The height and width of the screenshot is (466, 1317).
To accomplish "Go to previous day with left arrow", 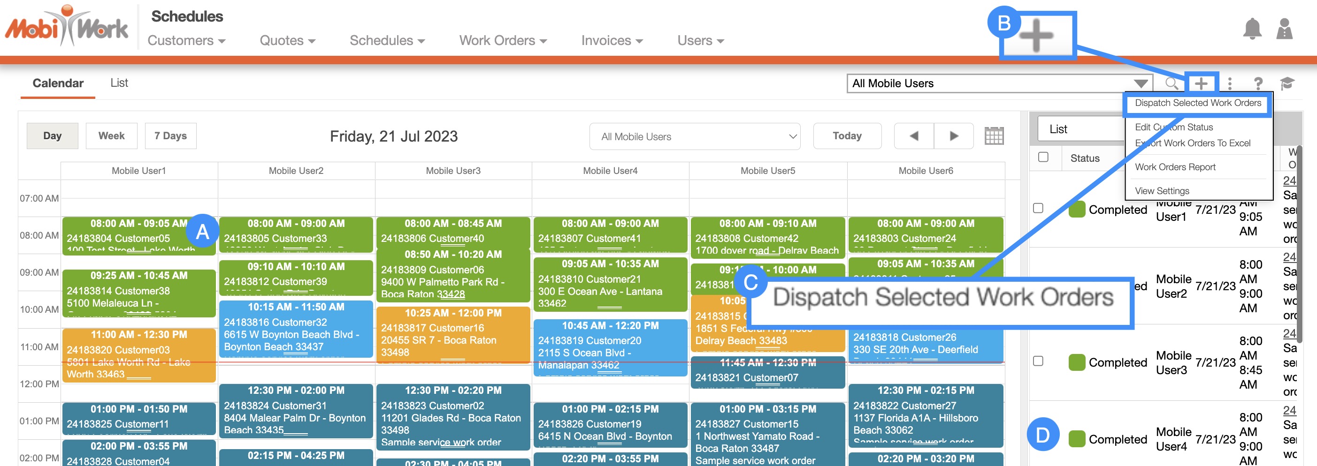I will click(914, 136).
